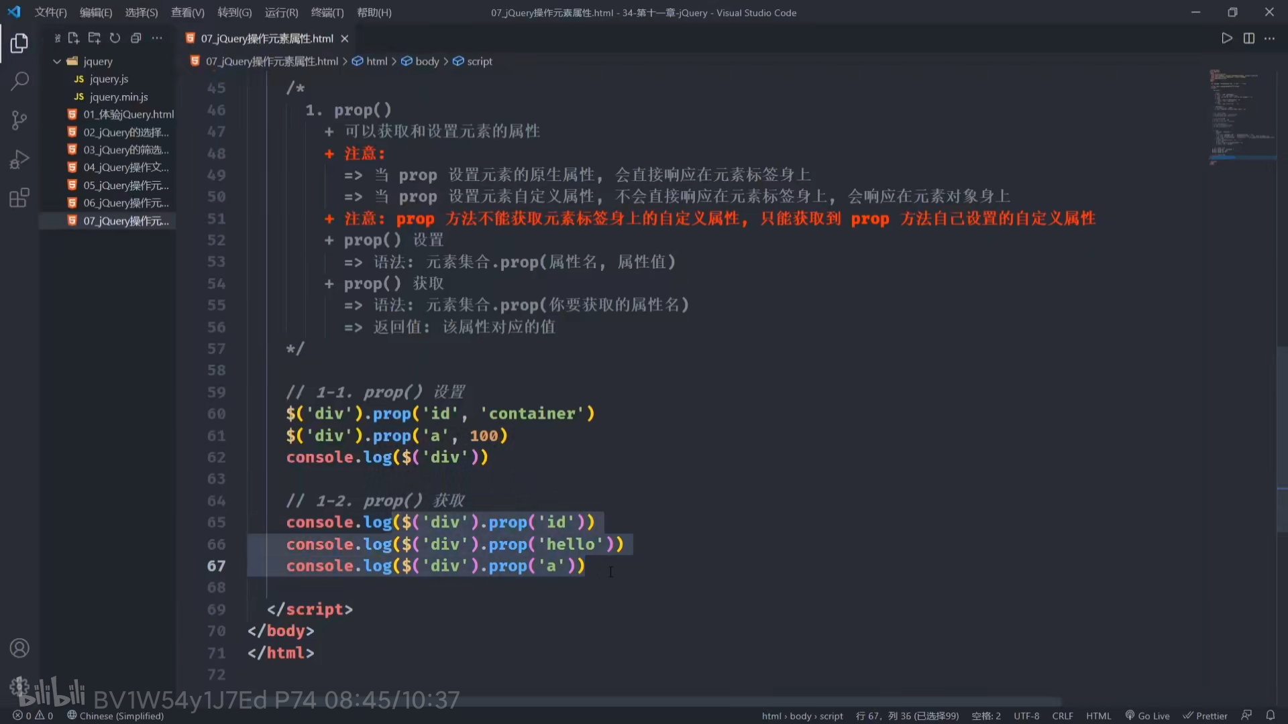This screenshot has width=1288, height=724.
Task: Click the Prettier formatter status item
Action: point(1205,716)
